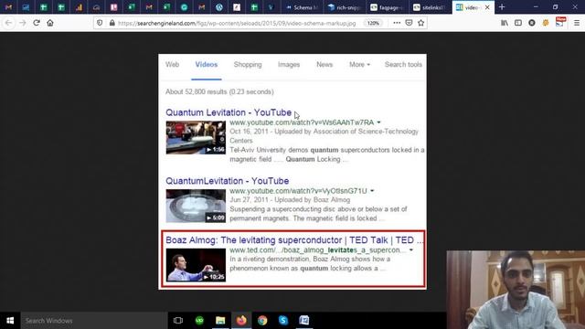The image size is (585, 329).
Task: Reload the current page
Action: point(37,23)
